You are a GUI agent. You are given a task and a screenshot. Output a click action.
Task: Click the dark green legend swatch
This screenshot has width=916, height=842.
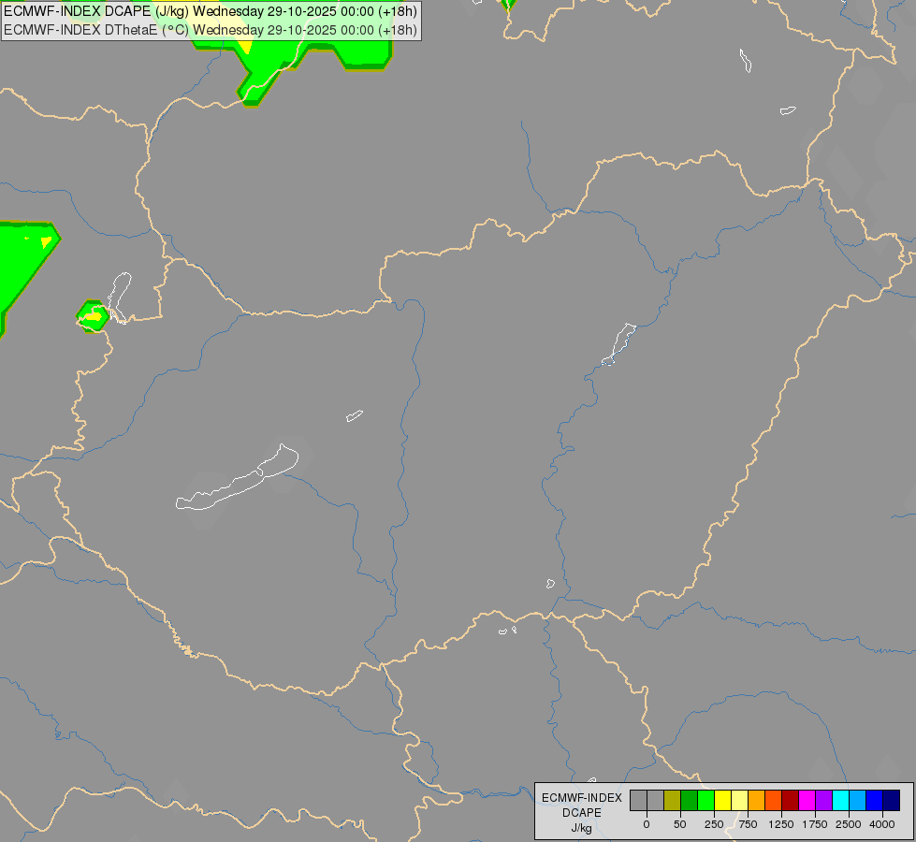tap(690, 801)
